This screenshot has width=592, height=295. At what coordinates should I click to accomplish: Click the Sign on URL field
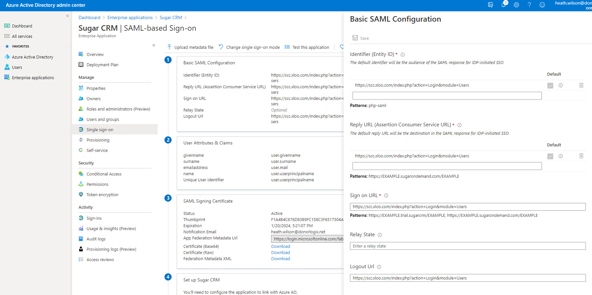pos(468,207)
